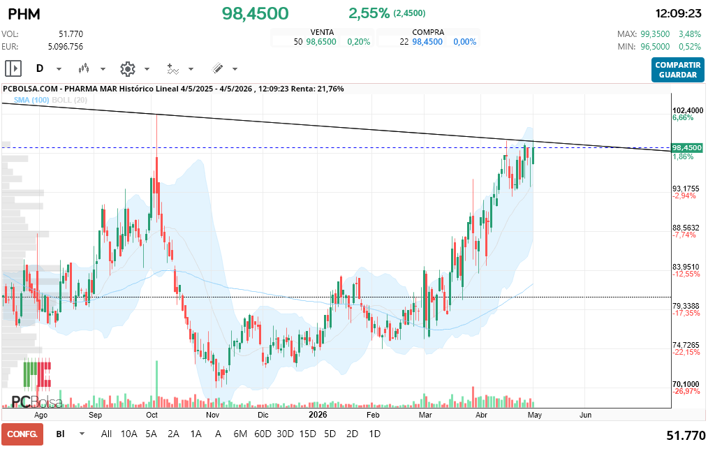Open the candlestick chart type icon
Image resolution: width=715 pixels, height=449 pixels.
point(84,69)
